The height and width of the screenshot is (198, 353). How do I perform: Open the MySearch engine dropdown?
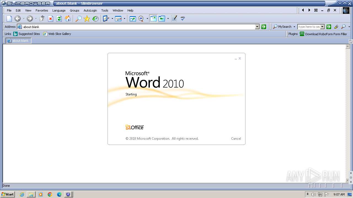pos(294,27)
